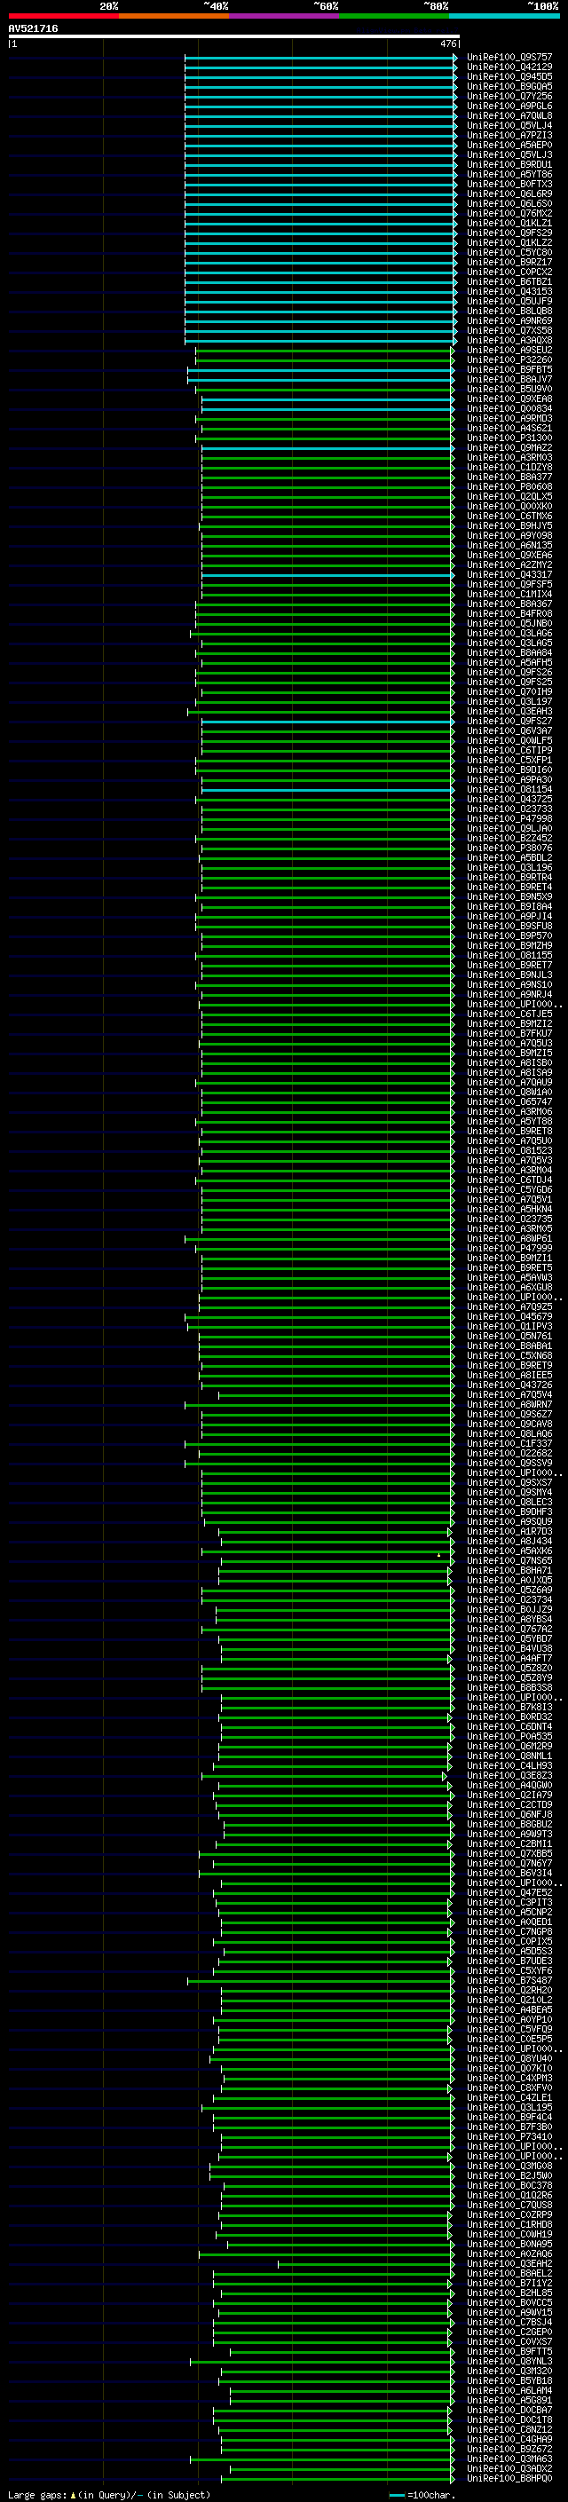The width and height of the screenshot is (568, 2502).
Task: Open hit UniRef100_Q3E8Z3
Action: (x=509, y=1774)
